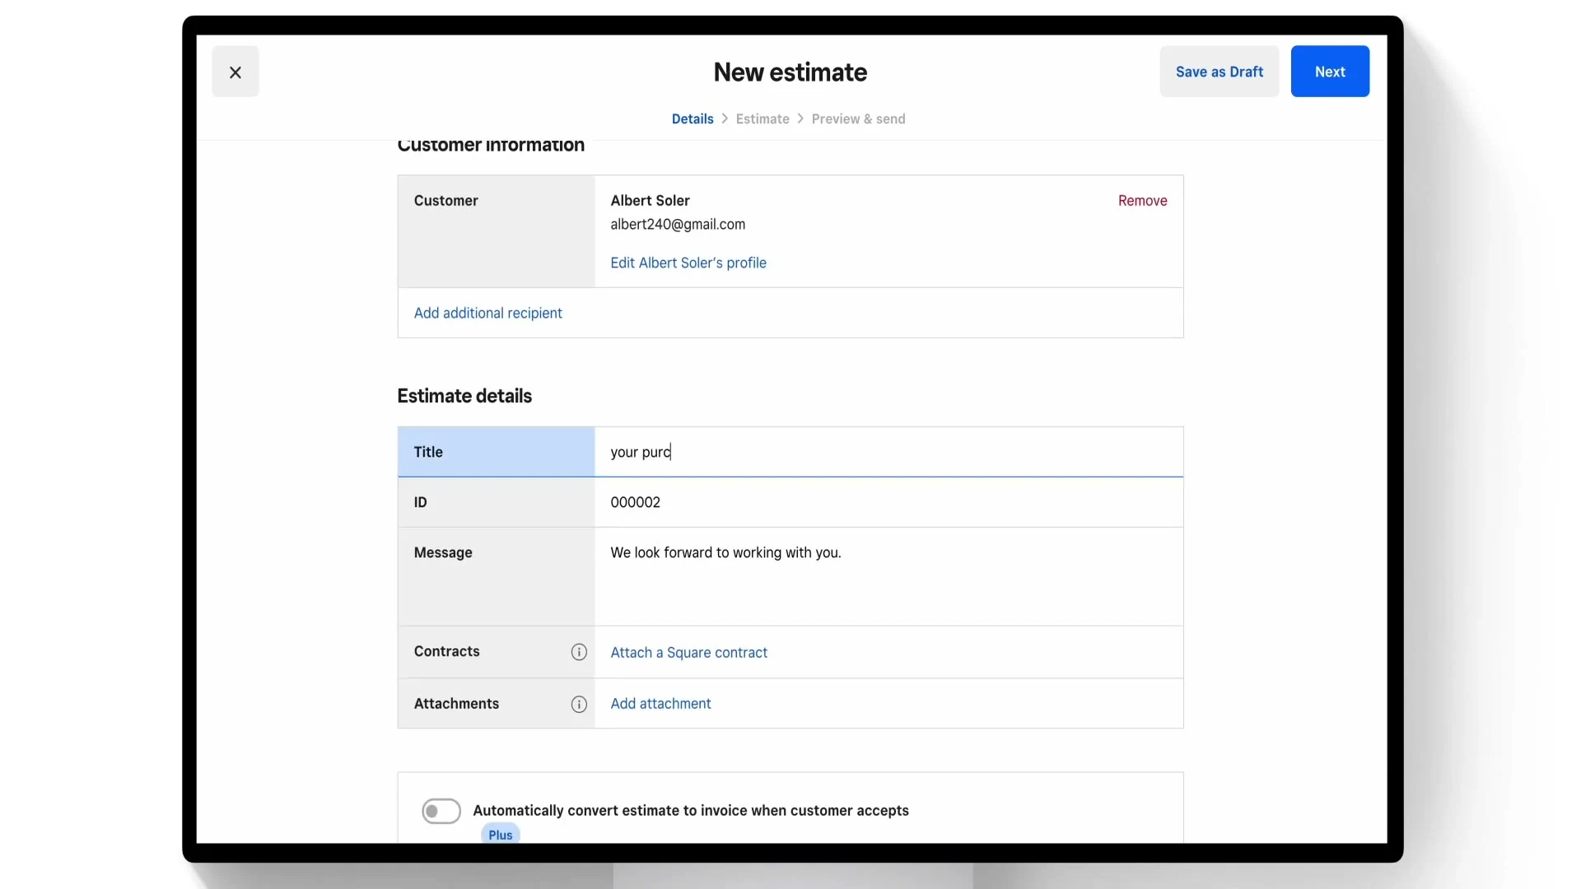Click Attach a Square contract link

point(688,653)
